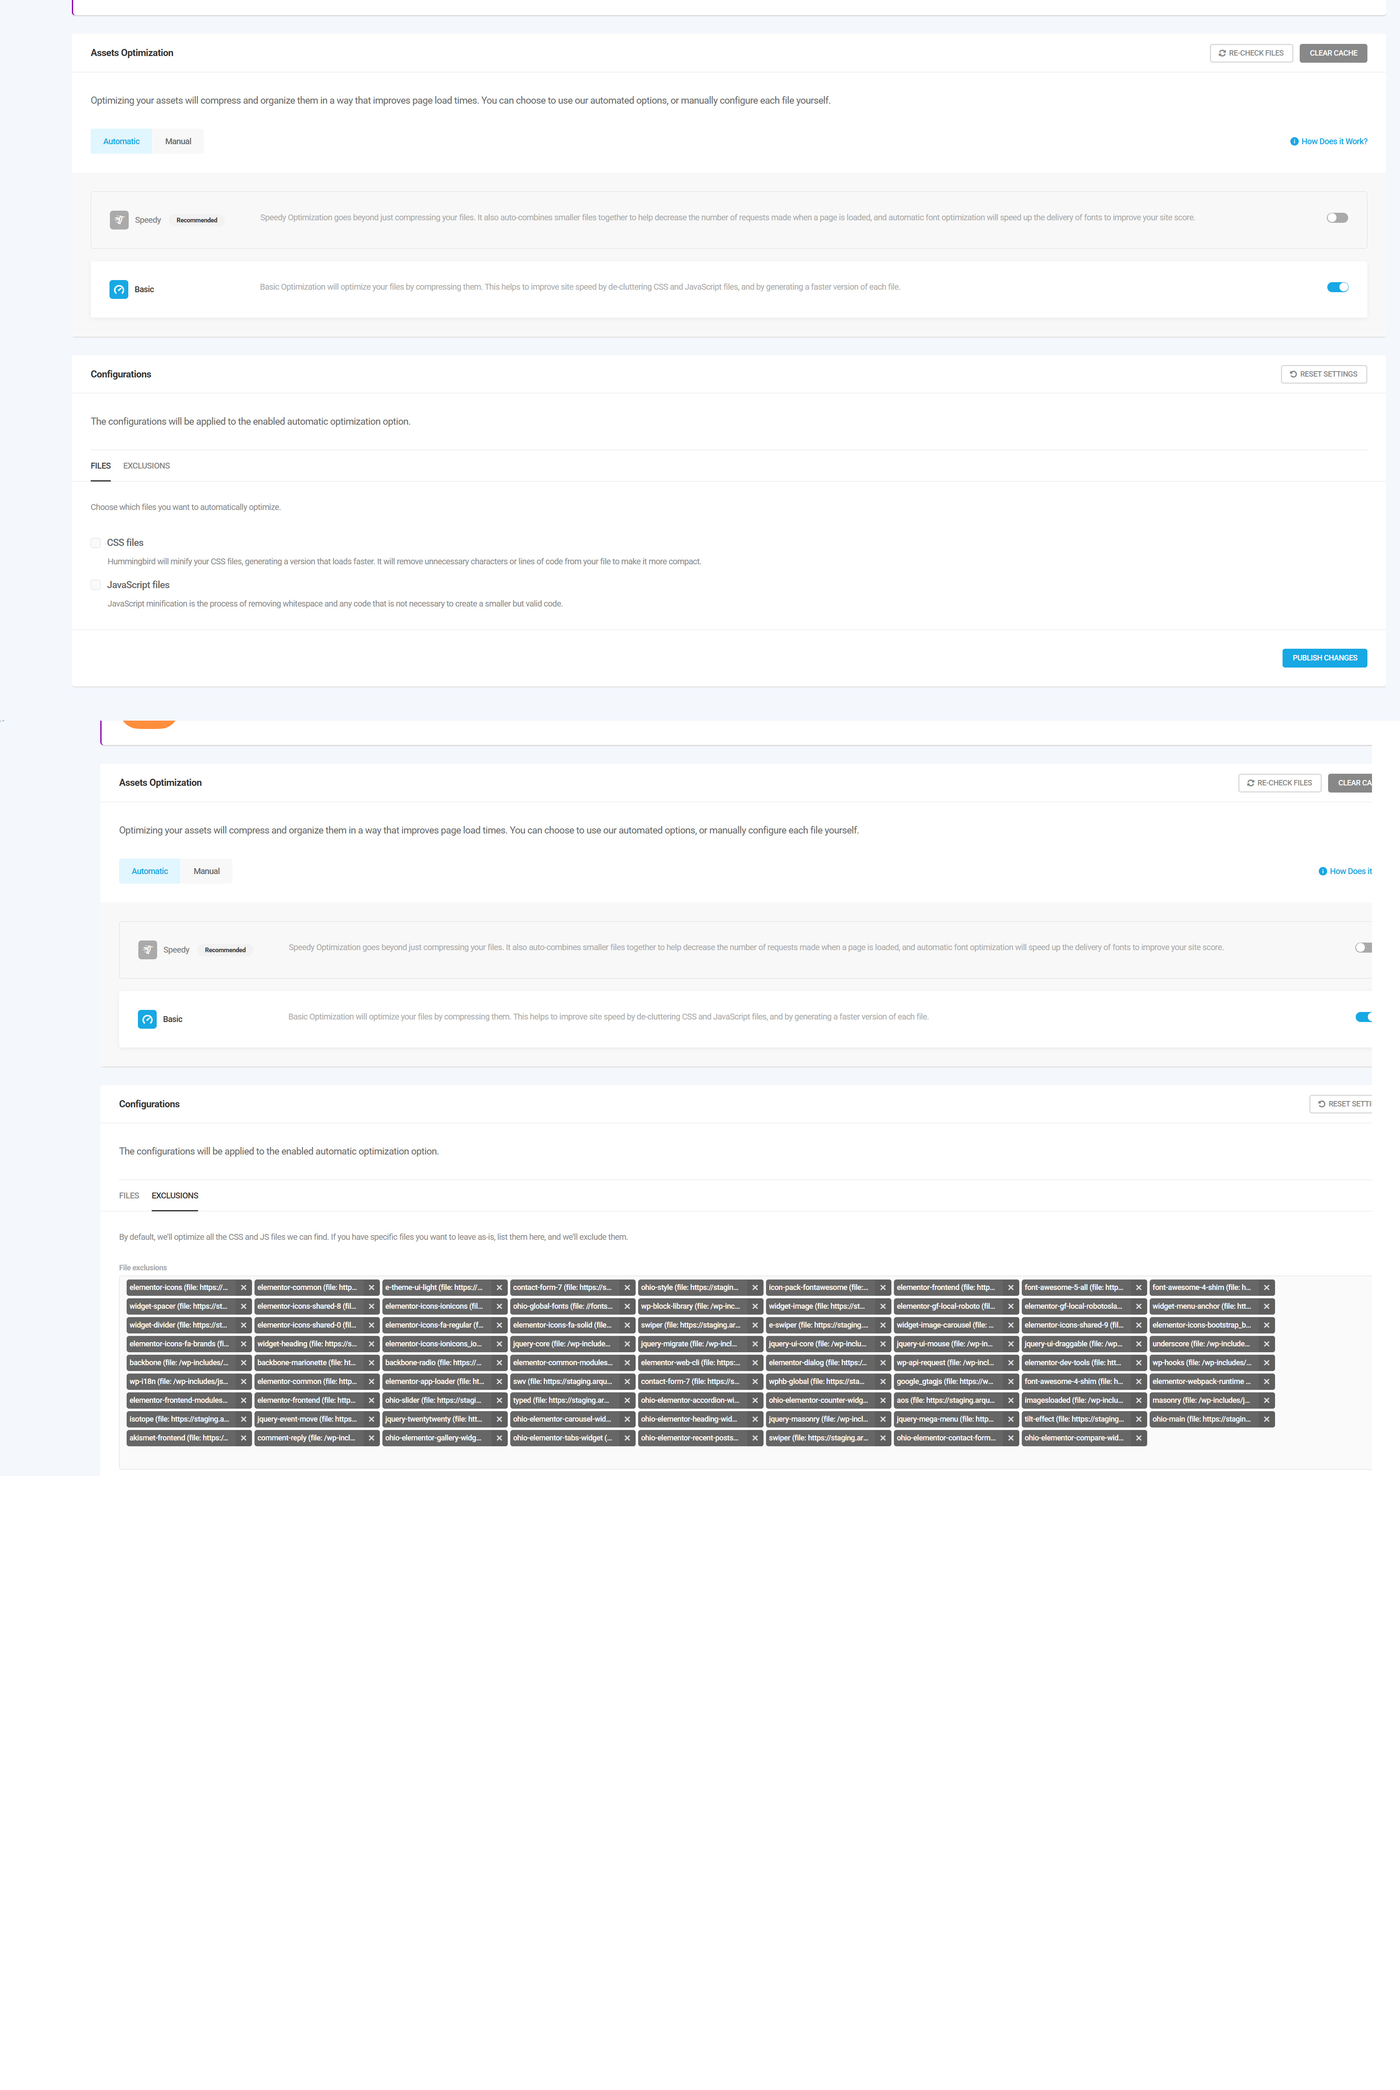The image size is (1400, 2090).
Task: Remove widget-spacer exclusion tag
Action: 243,1306
